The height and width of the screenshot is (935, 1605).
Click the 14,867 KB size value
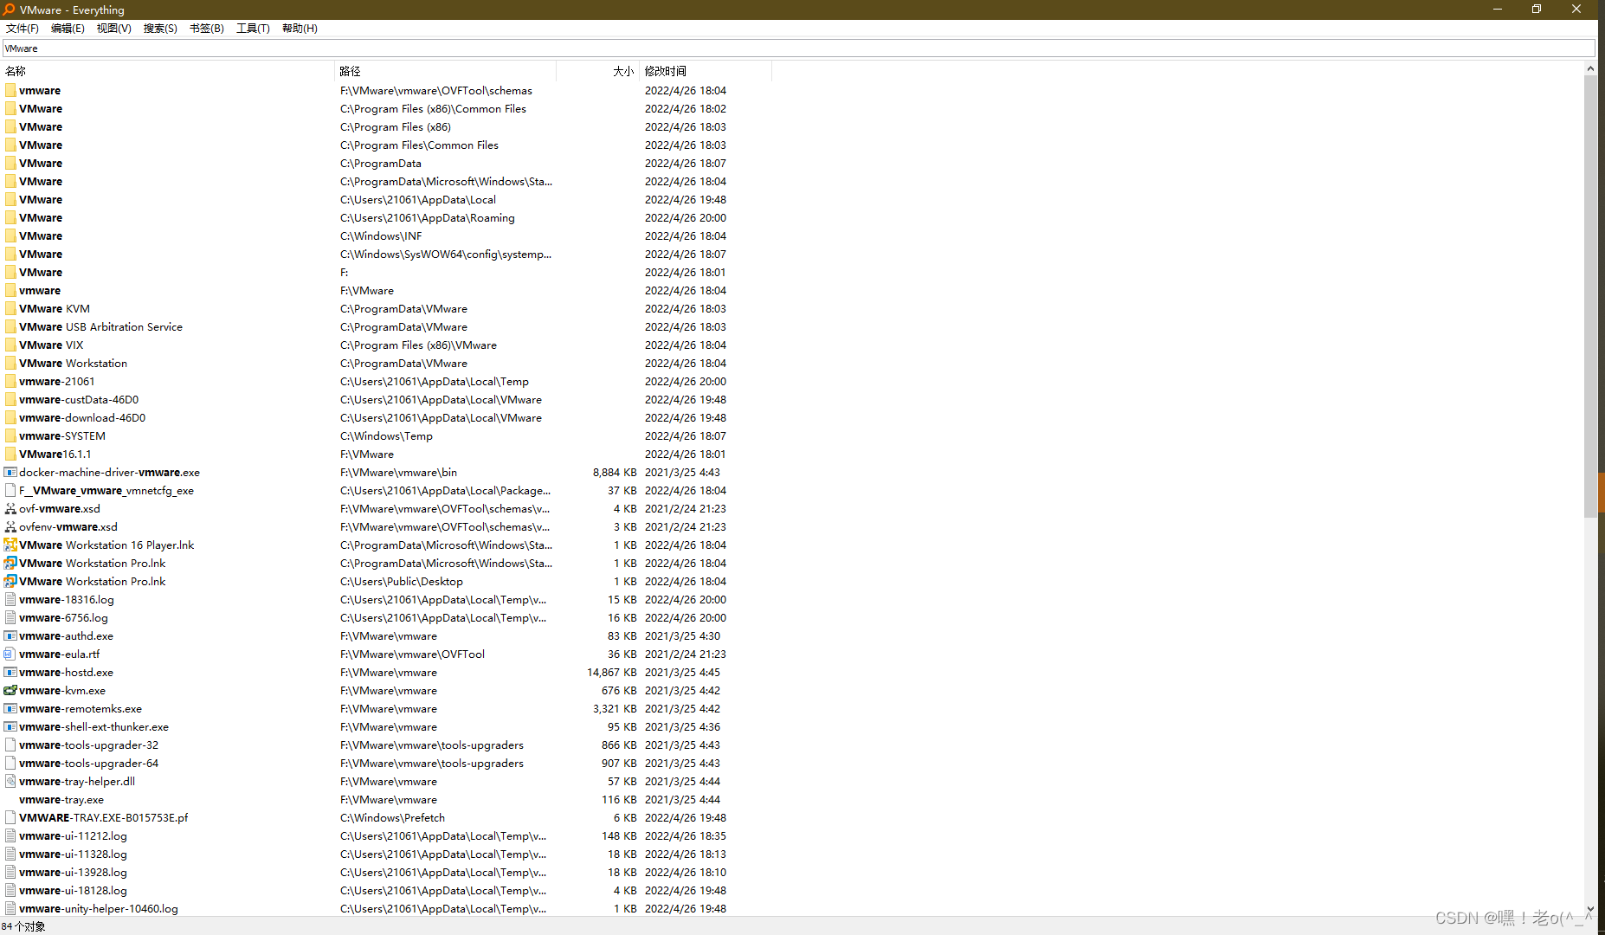(x=611, y=673)
